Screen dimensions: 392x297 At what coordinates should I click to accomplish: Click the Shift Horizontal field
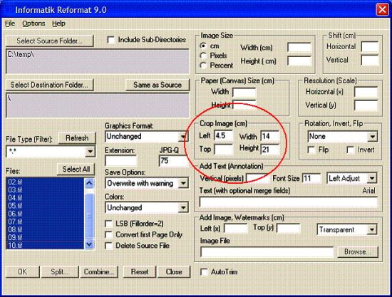(x=370, y=47)
